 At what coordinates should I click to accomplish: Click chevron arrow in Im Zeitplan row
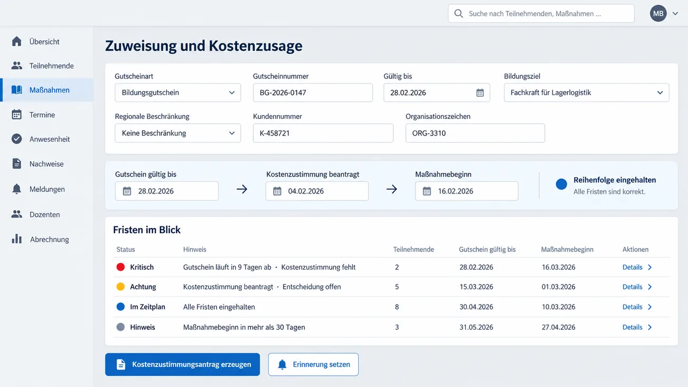click(x=650, y=307)
